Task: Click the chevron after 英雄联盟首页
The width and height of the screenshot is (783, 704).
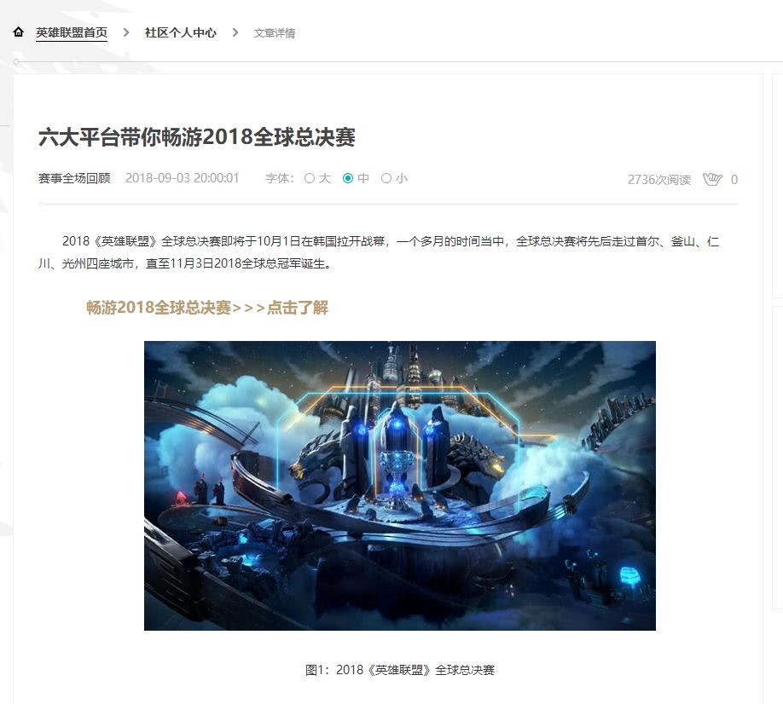Action: pyautogui.click(x=126, y=32)
